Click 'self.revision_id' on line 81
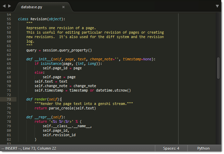This screenshot has width=224, height=154. [59, 135]
